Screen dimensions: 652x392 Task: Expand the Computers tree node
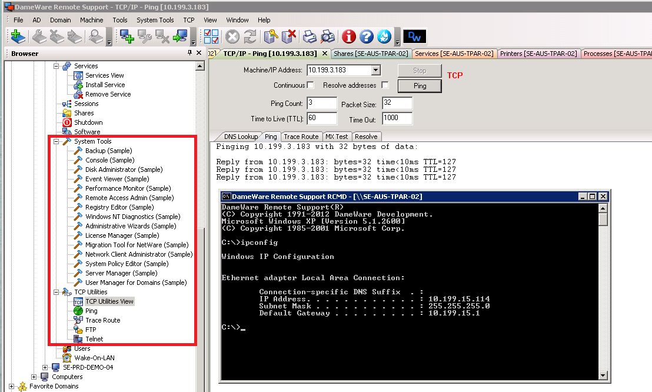[34, 377]
